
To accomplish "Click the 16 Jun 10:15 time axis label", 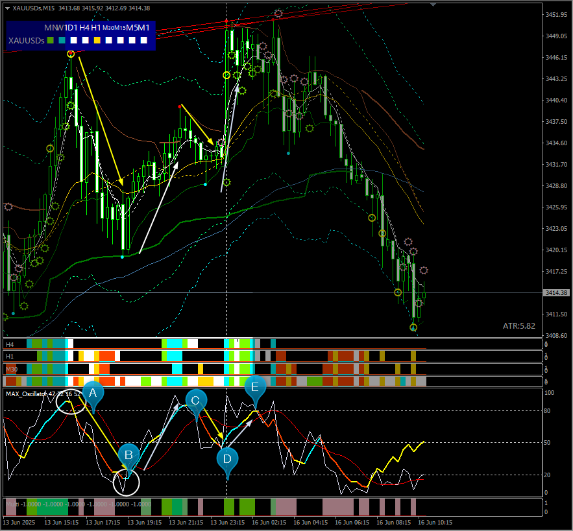I will tap(435, 522).
